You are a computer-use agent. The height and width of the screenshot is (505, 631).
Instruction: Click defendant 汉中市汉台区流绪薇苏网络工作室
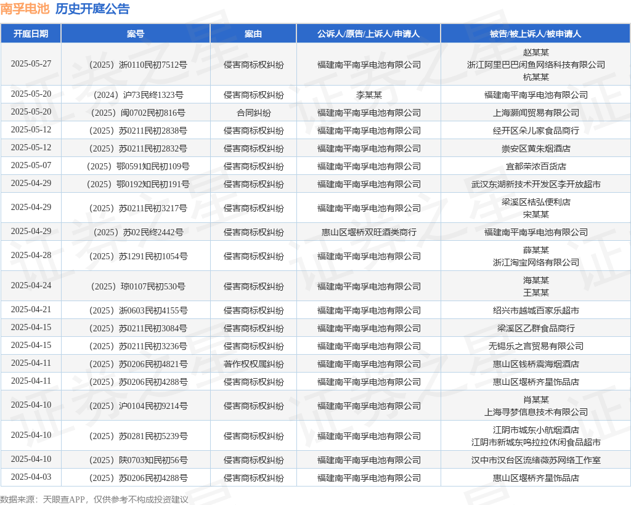[x=535, y=460]
